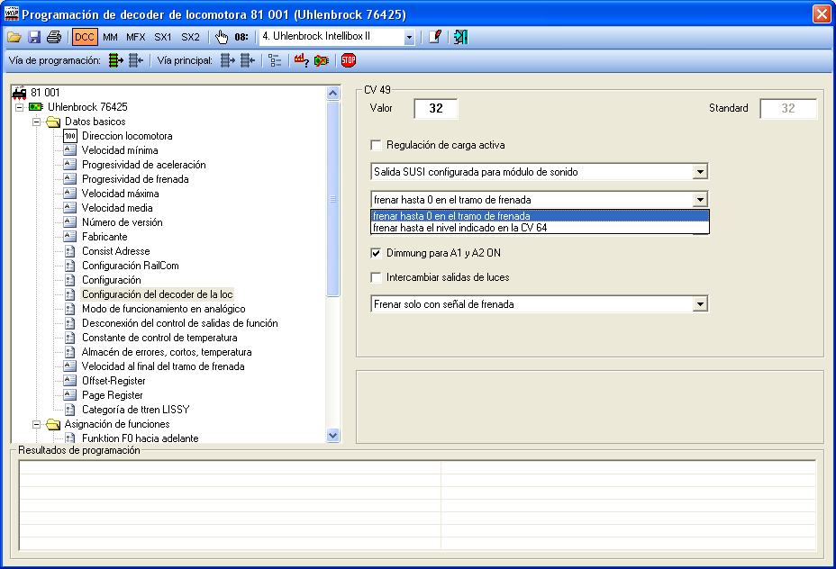Enable Regulación de carga activa checkbox
Screen dimensions: 836x569
tap(376, 145)
